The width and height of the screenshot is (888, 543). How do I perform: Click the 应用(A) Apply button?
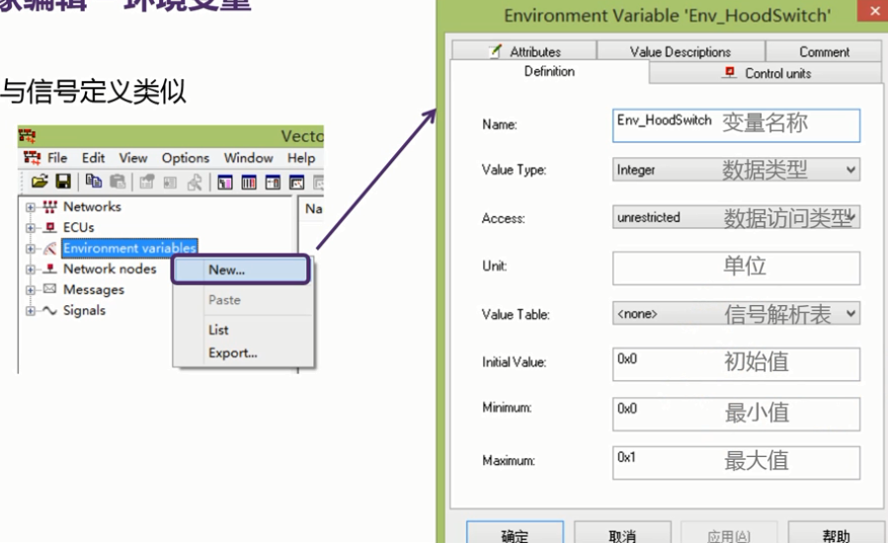pyautogui.click(x=729, y=533)
